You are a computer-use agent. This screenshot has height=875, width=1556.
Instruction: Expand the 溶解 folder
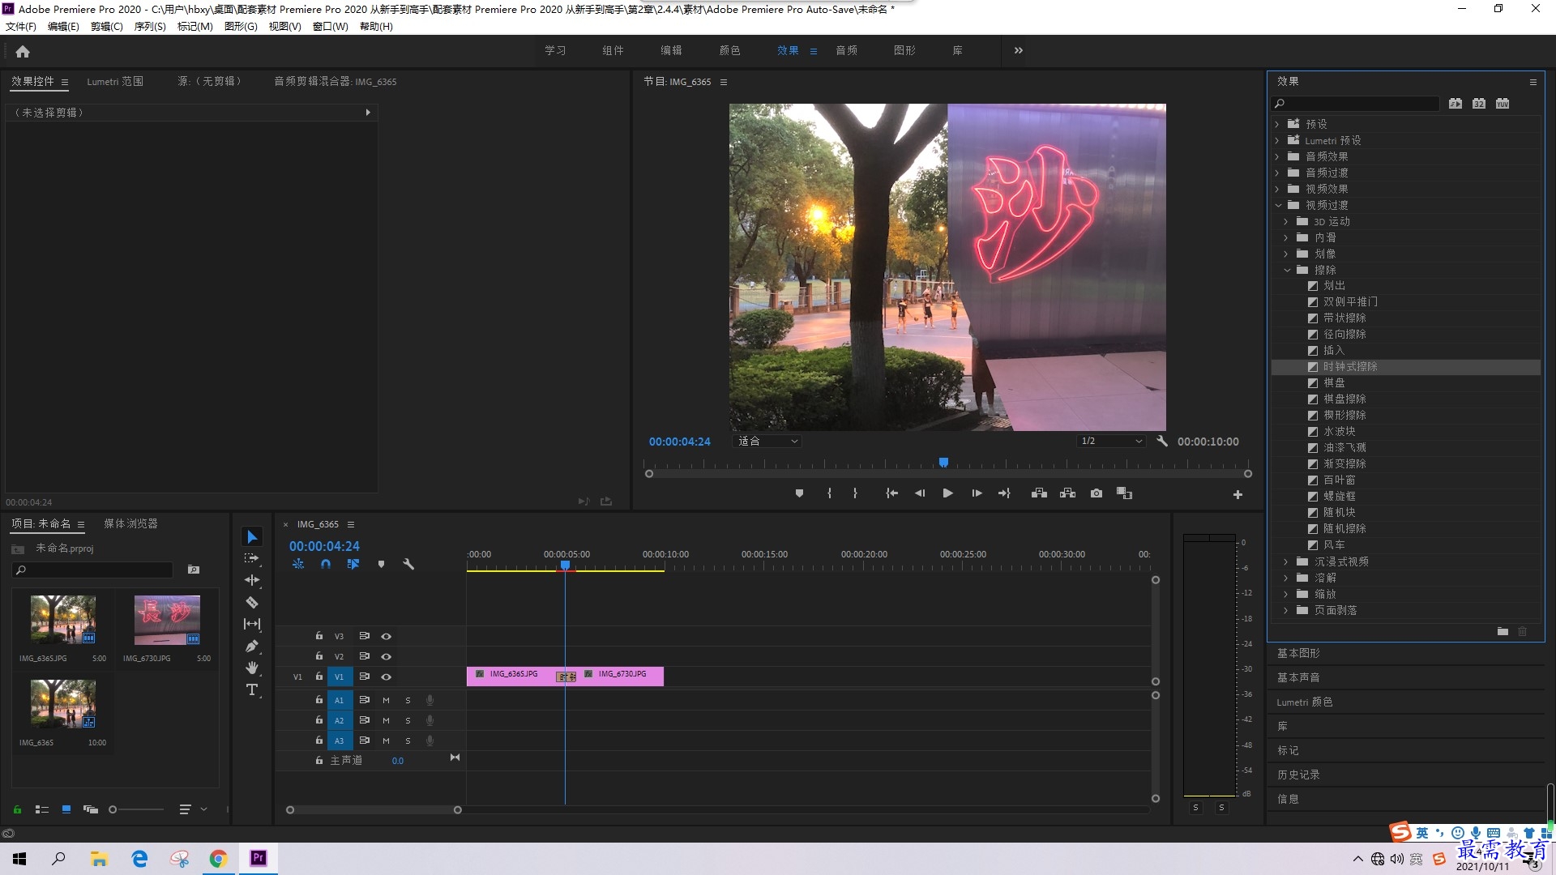[x=1286, y=578]
